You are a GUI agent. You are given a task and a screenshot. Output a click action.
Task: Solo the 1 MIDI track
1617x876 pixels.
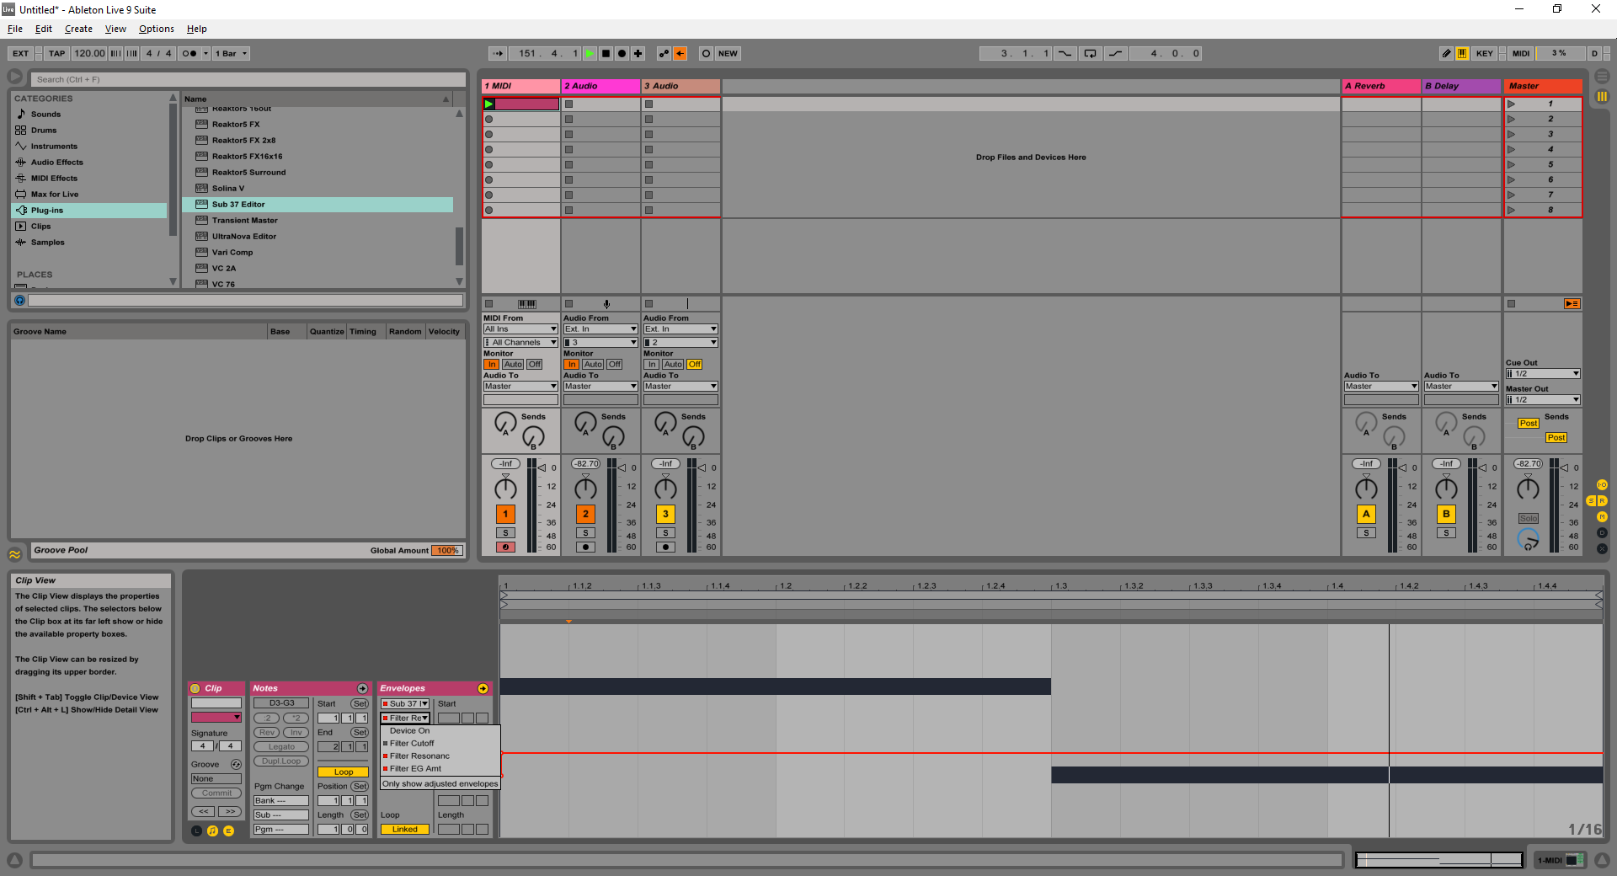(505, 533)
